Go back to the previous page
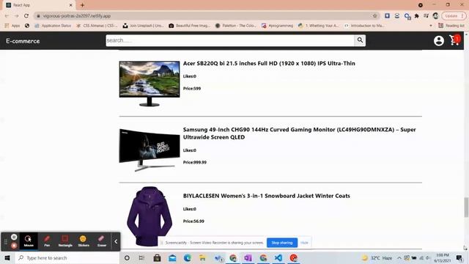This screenshot has height=264, width=469. point(7,16)
